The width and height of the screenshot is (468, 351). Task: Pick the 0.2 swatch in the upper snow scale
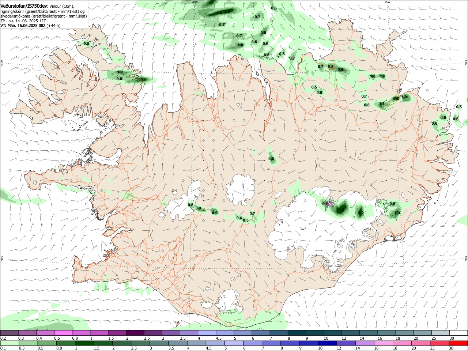point(9,333)
